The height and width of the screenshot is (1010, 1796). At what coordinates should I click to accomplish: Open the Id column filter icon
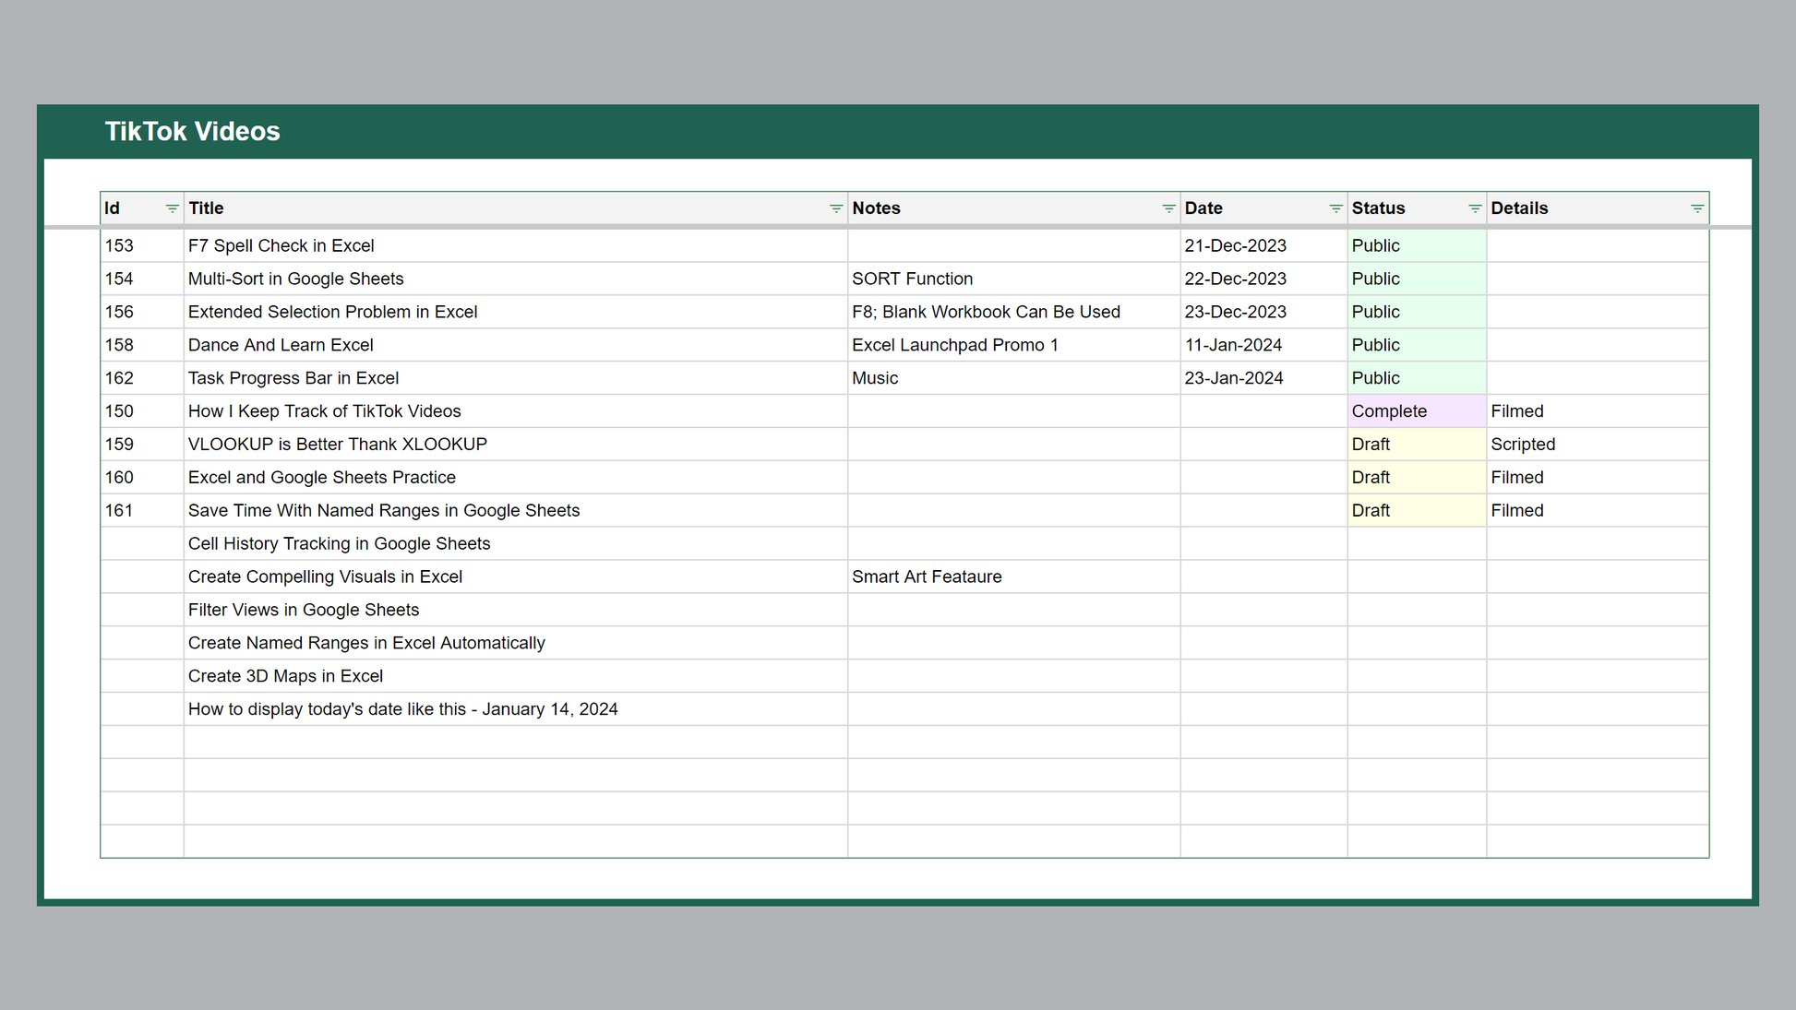click(172, 208)
